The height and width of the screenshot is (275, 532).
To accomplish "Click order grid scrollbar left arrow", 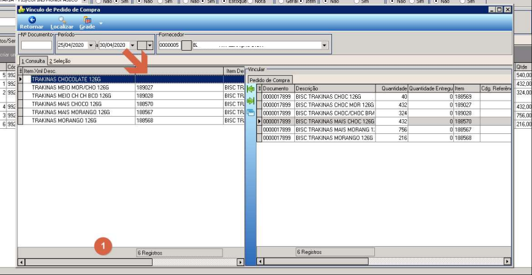I will pos(260,262).
